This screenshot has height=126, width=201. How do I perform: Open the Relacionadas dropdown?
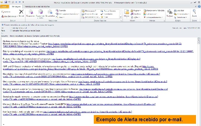coord(182,14)
